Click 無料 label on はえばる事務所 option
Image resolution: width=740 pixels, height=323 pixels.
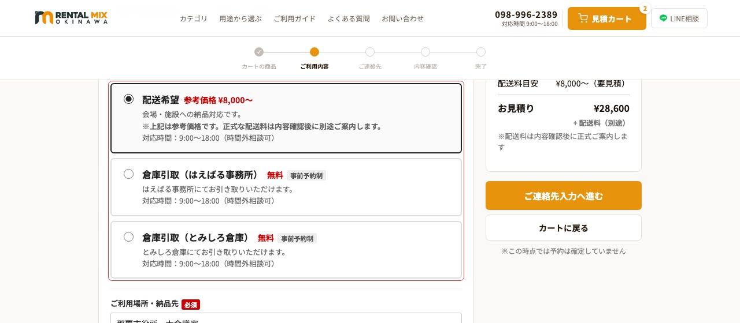(275, 175)
